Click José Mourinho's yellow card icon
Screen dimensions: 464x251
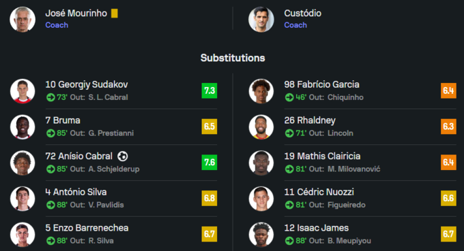[x=115, y=14]
